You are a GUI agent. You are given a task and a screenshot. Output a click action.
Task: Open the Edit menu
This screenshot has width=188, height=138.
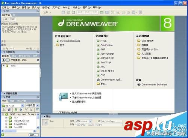pyautogui.click(x=16, y=7)
